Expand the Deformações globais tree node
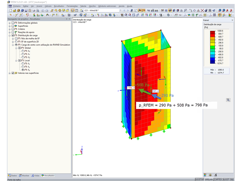The image size is (242, 181). pos(10,23)
